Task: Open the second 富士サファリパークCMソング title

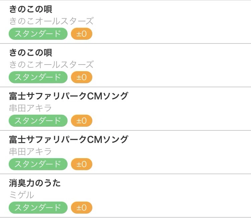Action: [x=69, y=139]
